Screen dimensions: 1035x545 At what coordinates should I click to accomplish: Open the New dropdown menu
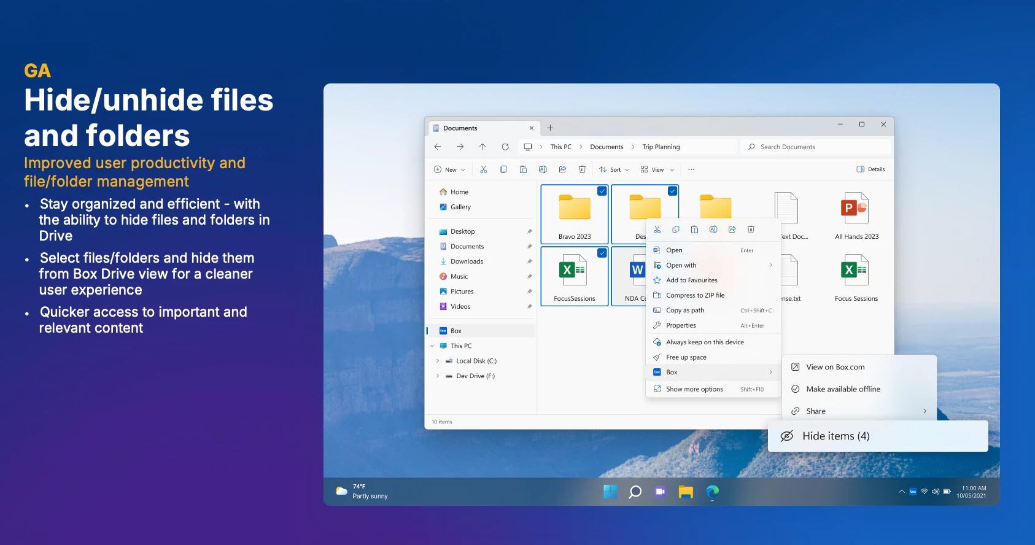point(449,169)
